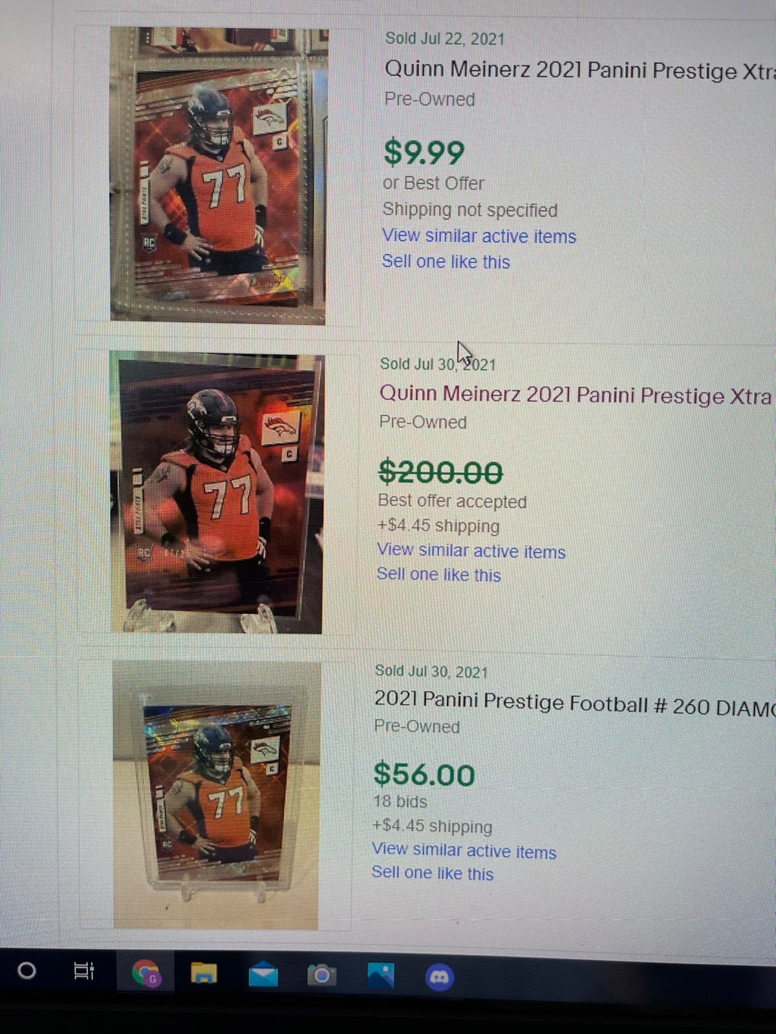Open the Jul 30 Quinn Meinerz Xtra listing
776x1034 pixels.
click(x=576, y=394)
